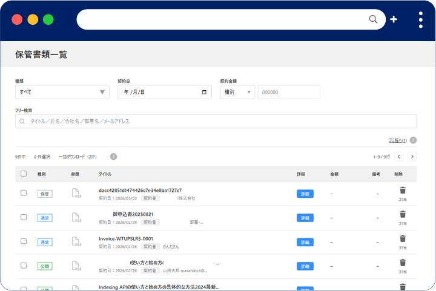
Task: Click the 保管 tag in first row
Action: pos(45,194)
